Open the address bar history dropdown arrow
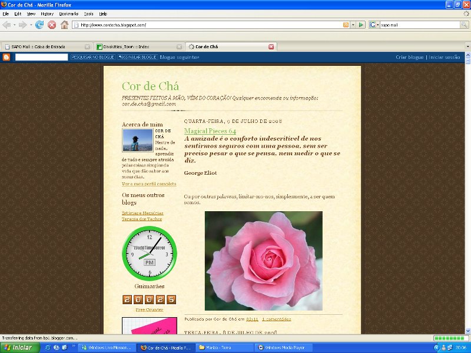Image resolution: width=471 pixels, height=353 pixels. pyautogui.click(x=353, y=25)
